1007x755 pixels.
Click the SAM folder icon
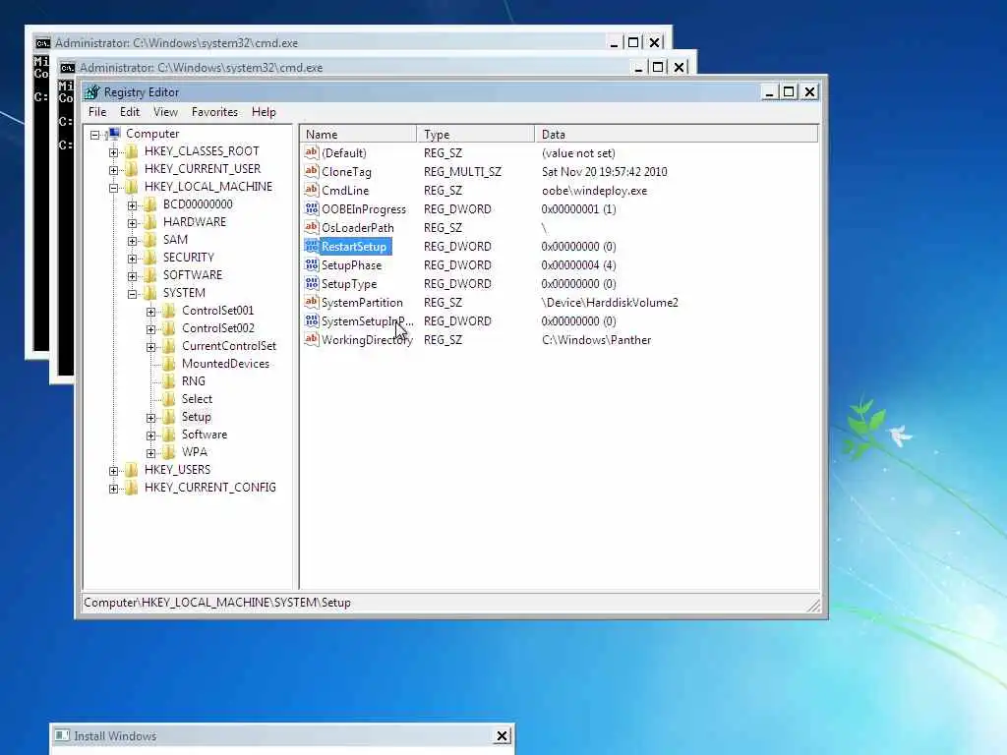[150, 240]
